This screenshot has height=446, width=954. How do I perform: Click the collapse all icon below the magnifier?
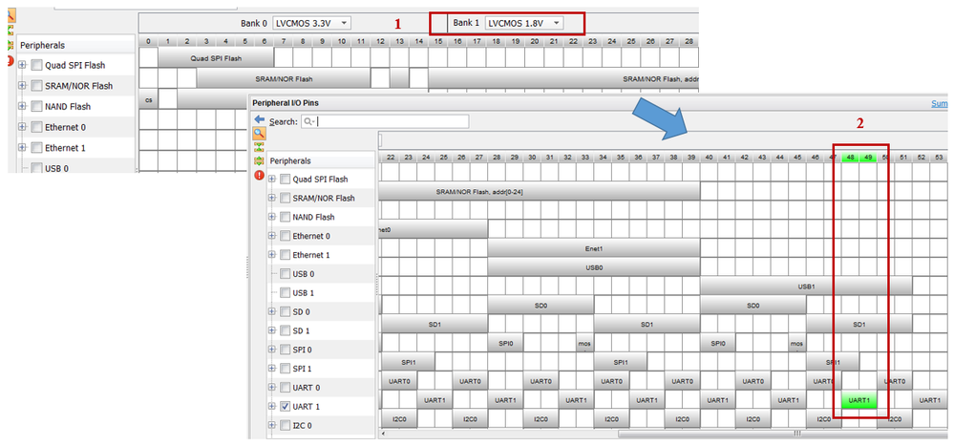coord(260,147)
